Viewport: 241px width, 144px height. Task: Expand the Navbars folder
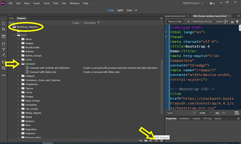click(x=18, y=121)
